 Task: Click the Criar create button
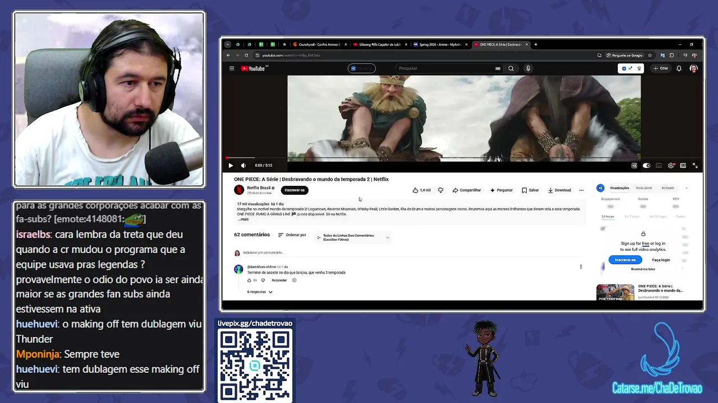[660, 68]
